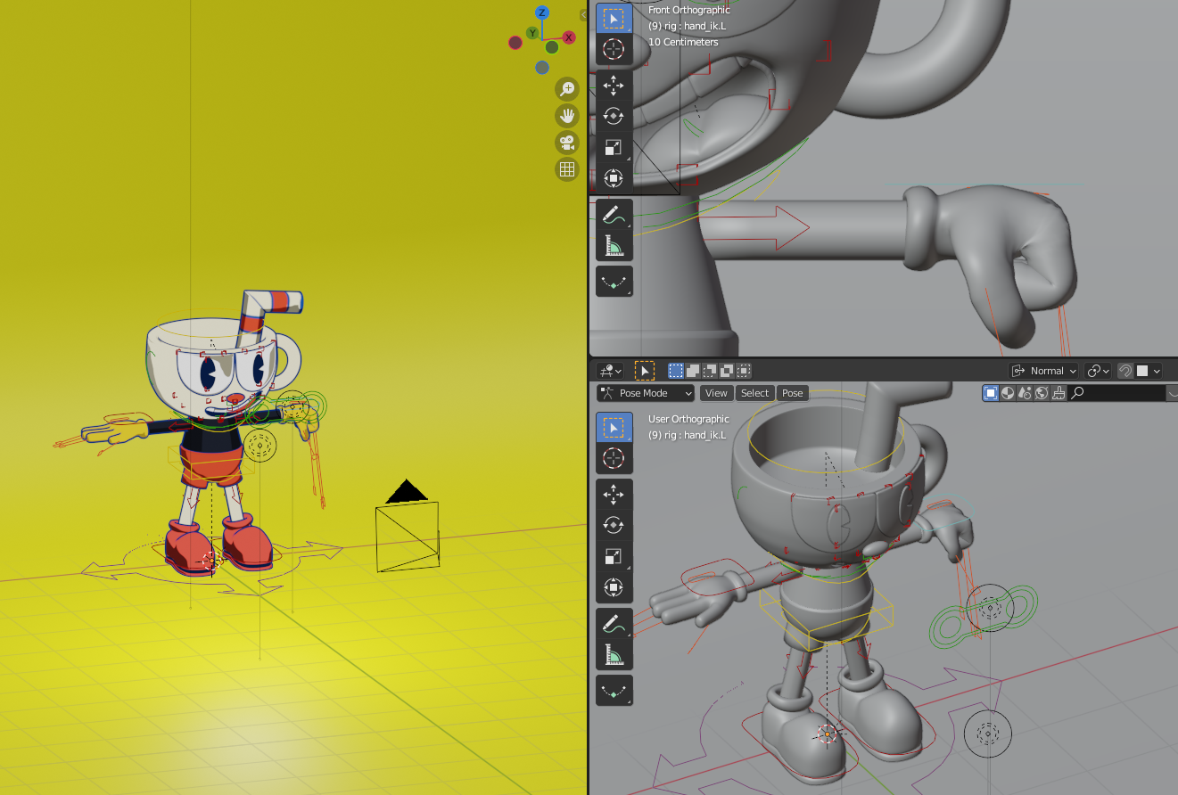Screen dimensions: 1178x795
Task: Click the 'User Orthographic' view label
Action: [x=688, y=419]
